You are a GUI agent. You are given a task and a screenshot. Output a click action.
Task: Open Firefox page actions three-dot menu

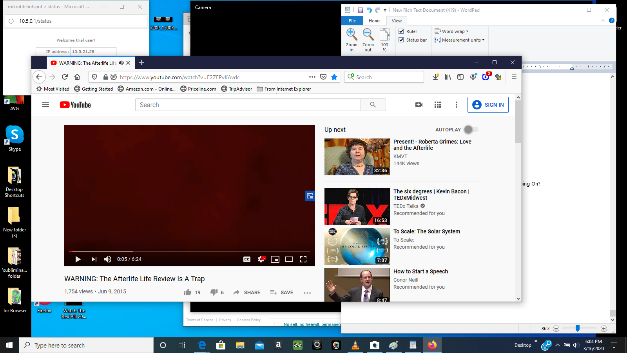coord(312,77)
